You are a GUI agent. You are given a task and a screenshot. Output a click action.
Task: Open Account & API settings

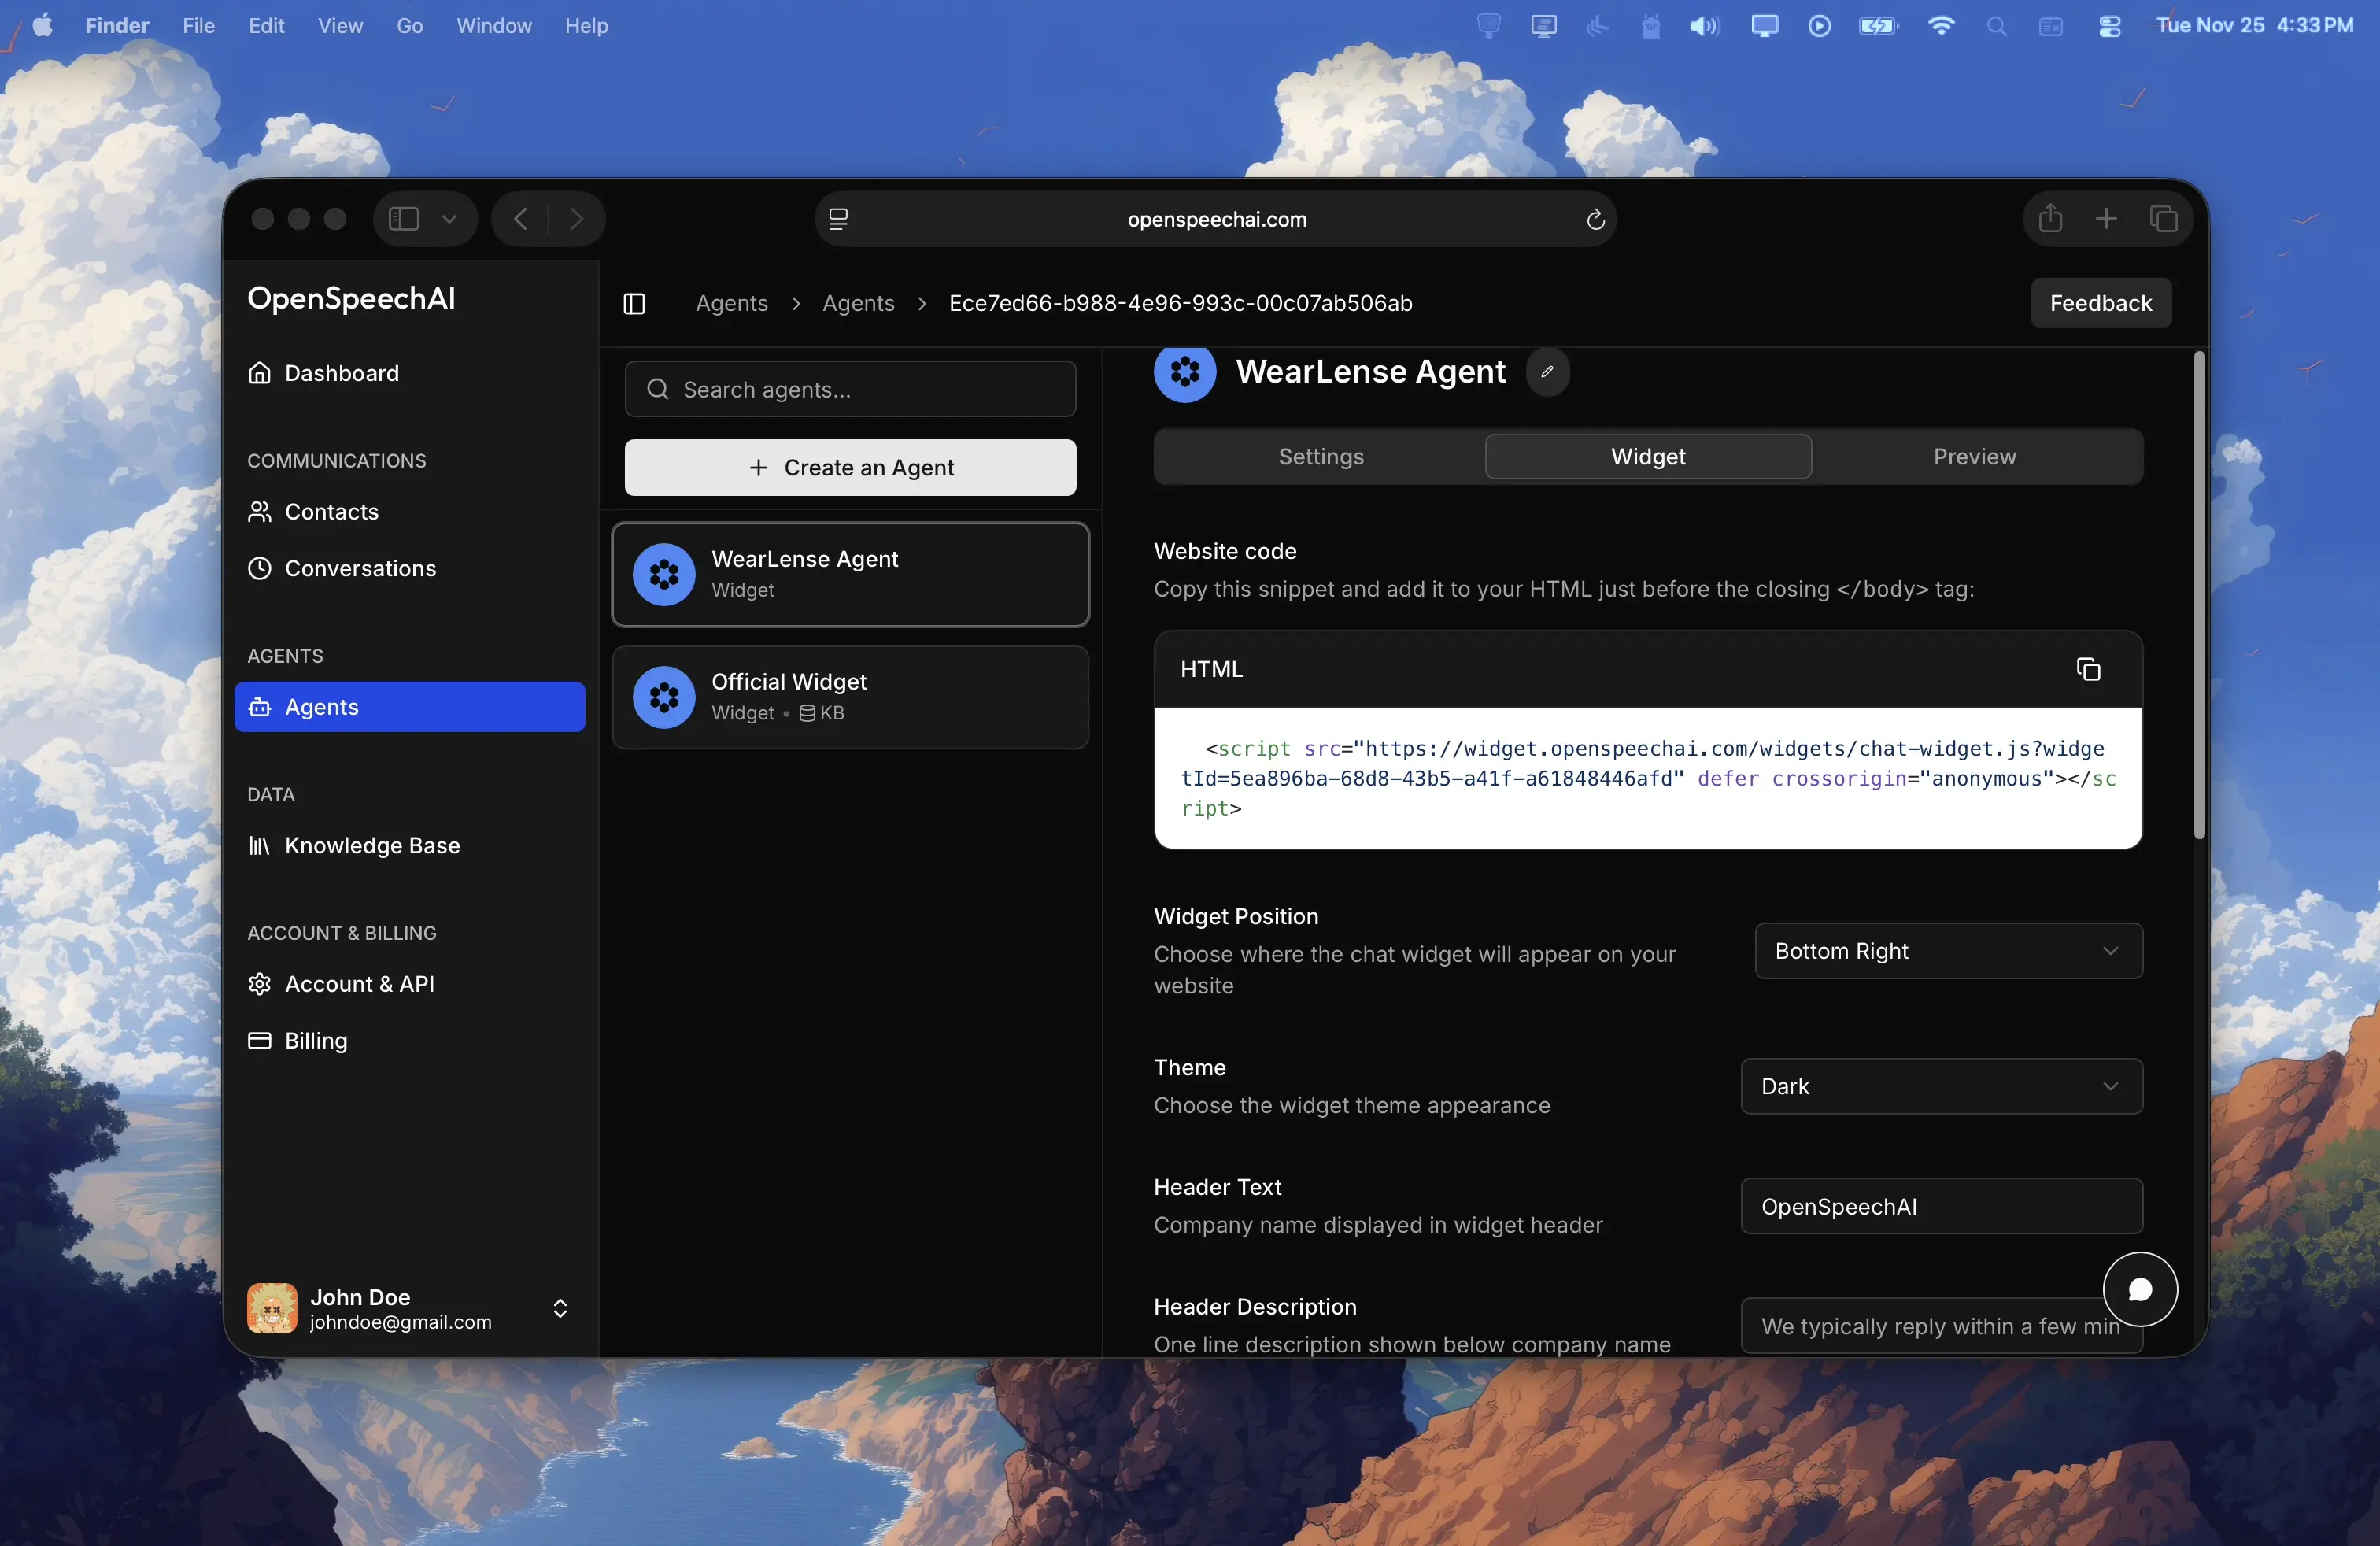pos(410,984)
